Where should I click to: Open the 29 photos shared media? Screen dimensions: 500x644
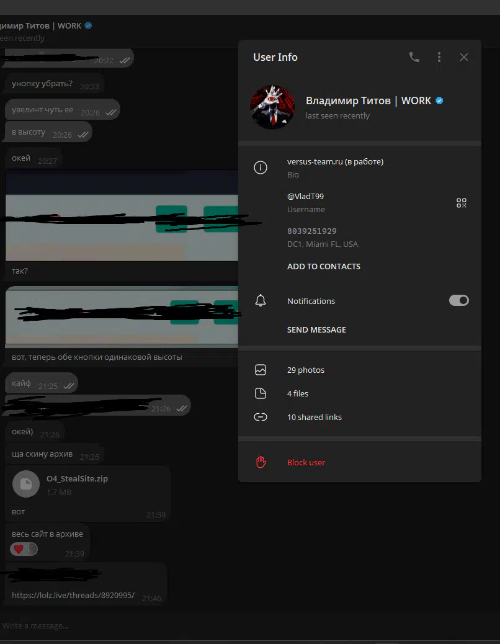coord(305,370)
